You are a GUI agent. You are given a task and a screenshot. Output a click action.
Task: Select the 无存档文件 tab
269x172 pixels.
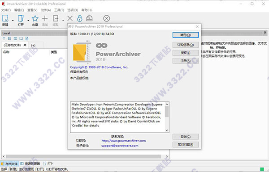click(12, 45)
